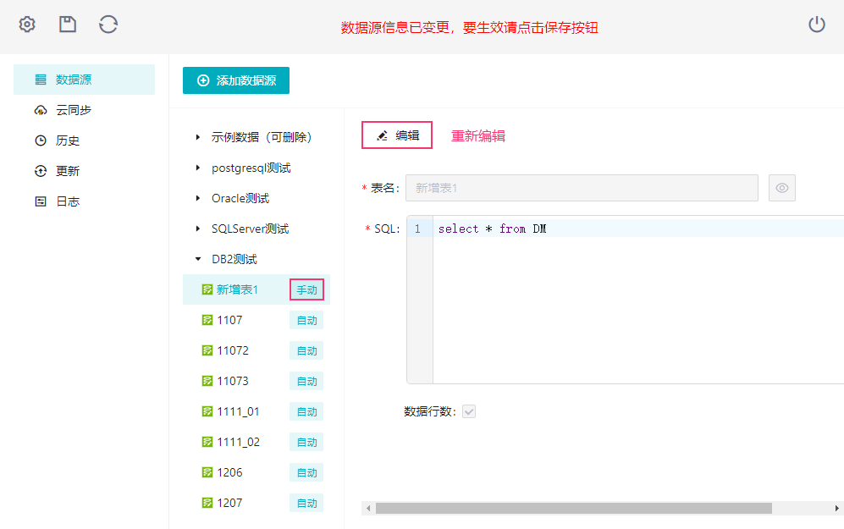Expand the postgresql测试 node
The height and width of the screenshot is (529, 844).
click(x=198, y=168)
